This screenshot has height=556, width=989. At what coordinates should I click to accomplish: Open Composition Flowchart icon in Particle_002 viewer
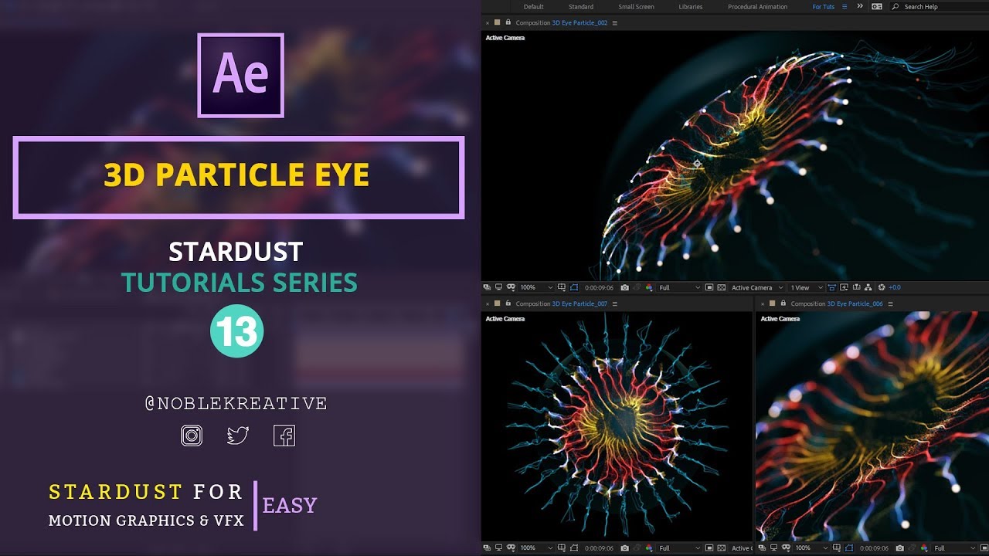coord(868,287)
